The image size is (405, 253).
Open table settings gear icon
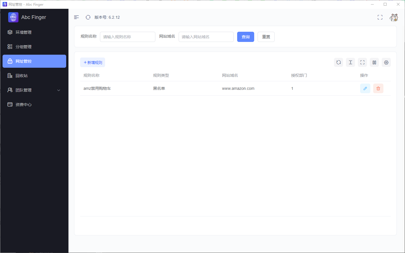tap(386, 62)
